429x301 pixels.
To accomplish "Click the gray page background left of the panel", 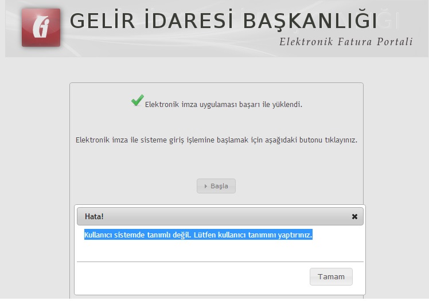I will (x=34, y=172).
